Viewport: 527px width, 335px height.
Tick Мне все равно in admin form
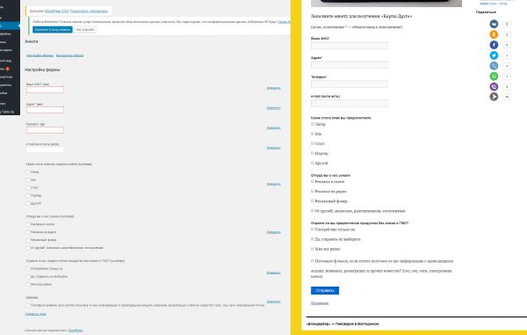(x=28, y=285)
